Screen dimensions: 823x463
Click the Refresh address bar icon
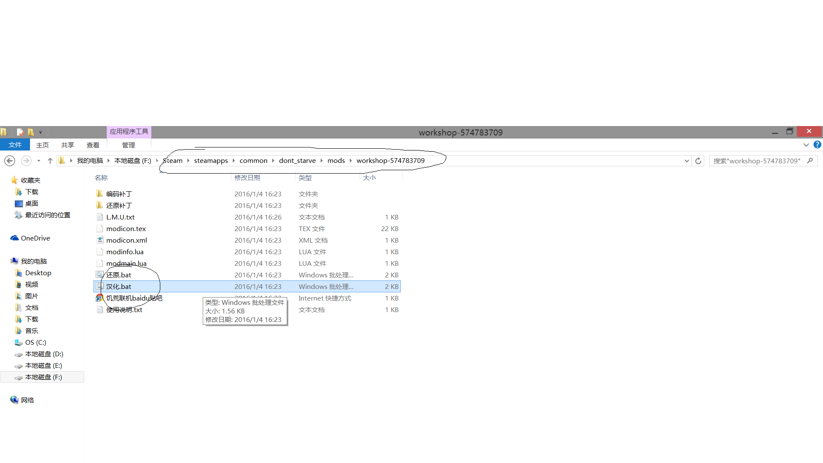[698, 161]
